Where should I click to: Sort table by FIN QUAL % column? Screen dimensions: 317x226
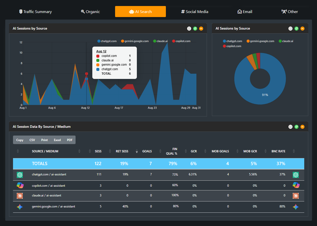tap(172, 151)
